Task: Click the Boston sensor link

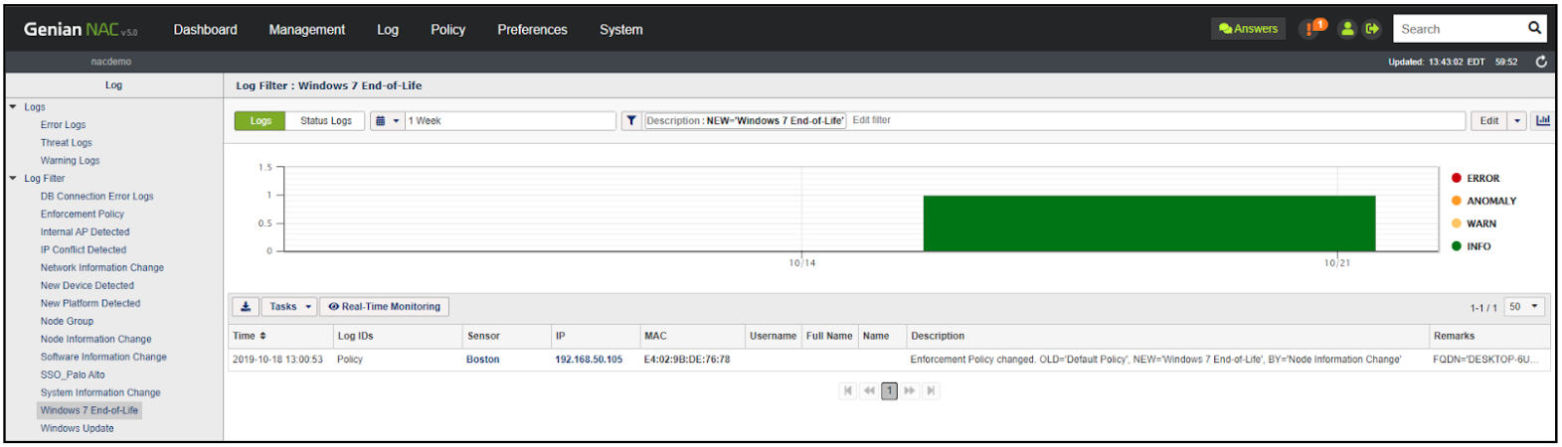Action: tap(482, 360)
